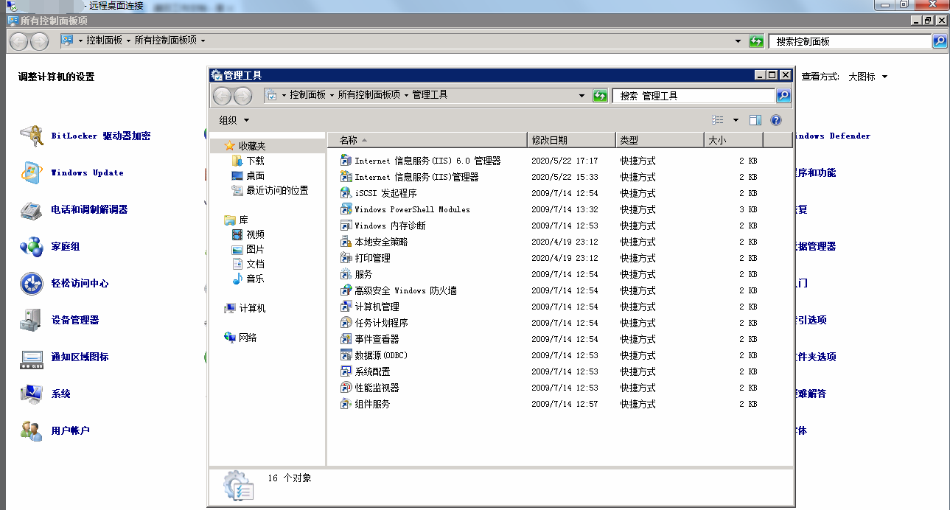Click the help icon in 管理工具 toolbar
Image resolution: width=950 pixels, height=510 pixels.
[776, 120]
